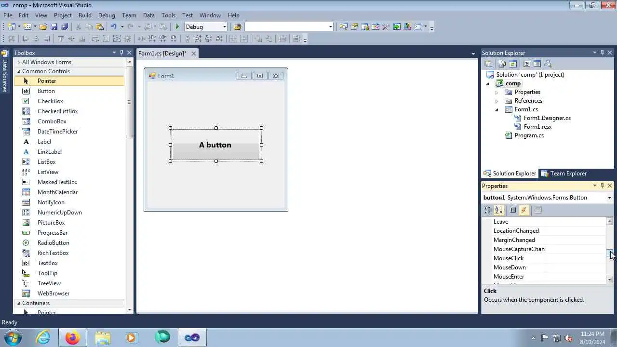
Task: Open Firefox from the taskbar
Action: [73, 338]
